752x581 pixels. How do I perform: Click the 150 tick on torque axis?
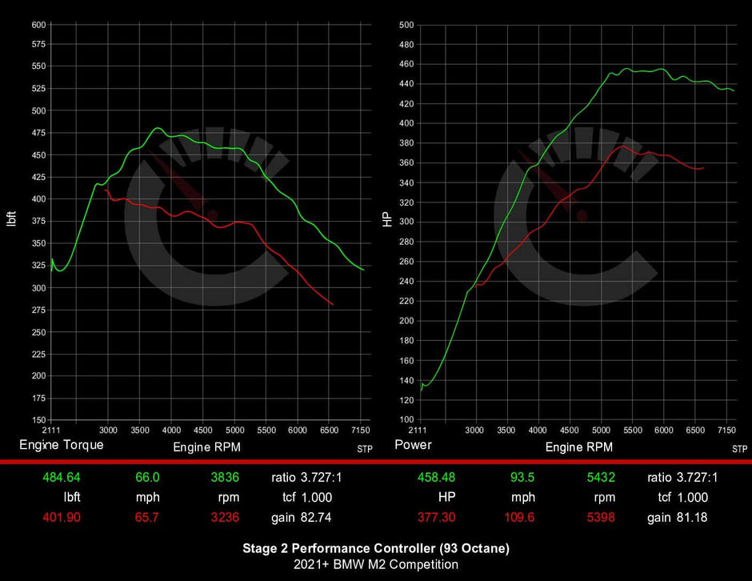(x=39, y=420)
